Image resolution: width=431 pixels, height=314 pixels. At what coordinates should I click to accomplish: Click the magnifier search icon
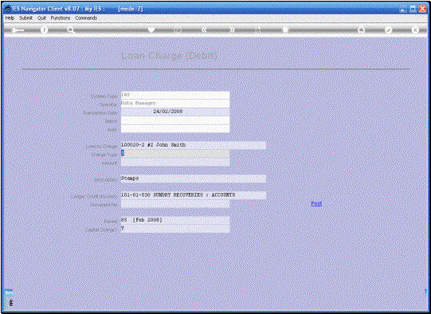(71, 29)
